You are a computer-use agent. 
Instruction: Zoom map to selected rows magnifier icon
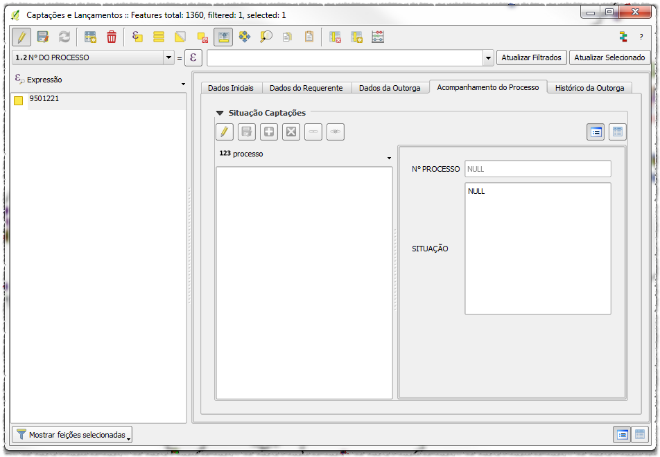266,37
